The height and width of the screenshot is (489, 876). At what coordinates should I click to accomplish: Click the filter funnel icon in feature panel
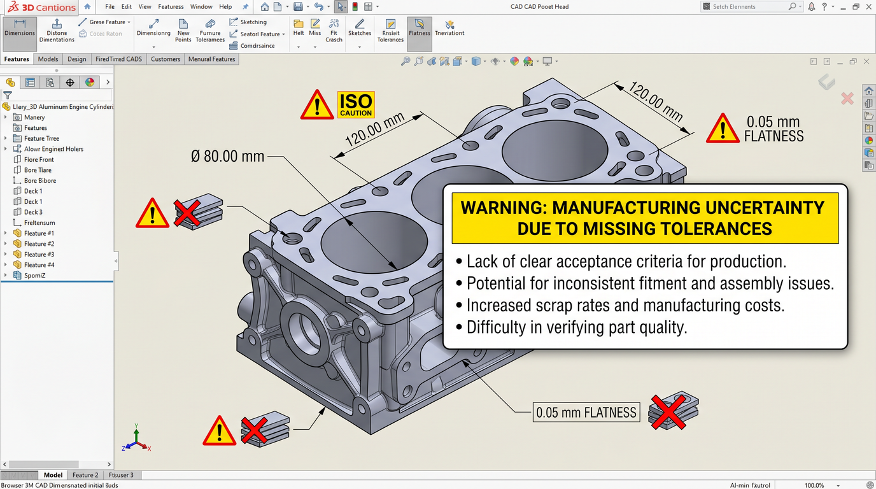tap(8, 95)
